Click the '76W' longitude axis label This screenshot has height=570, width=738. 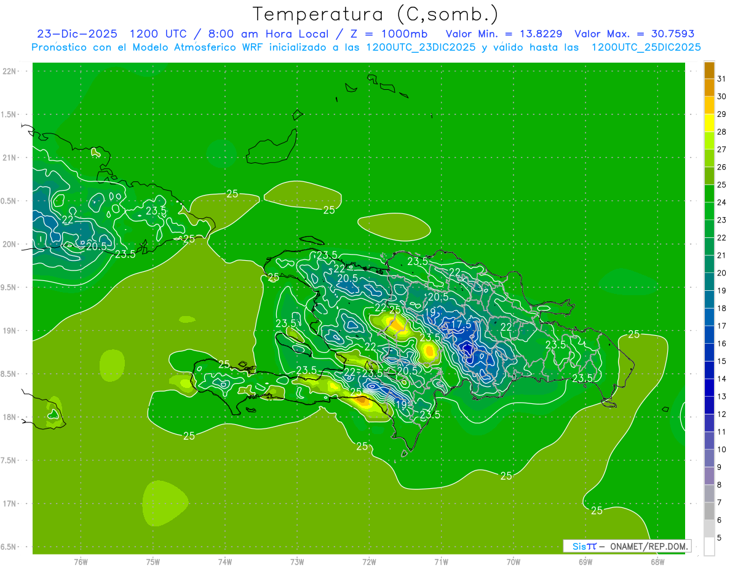[81, 561]
